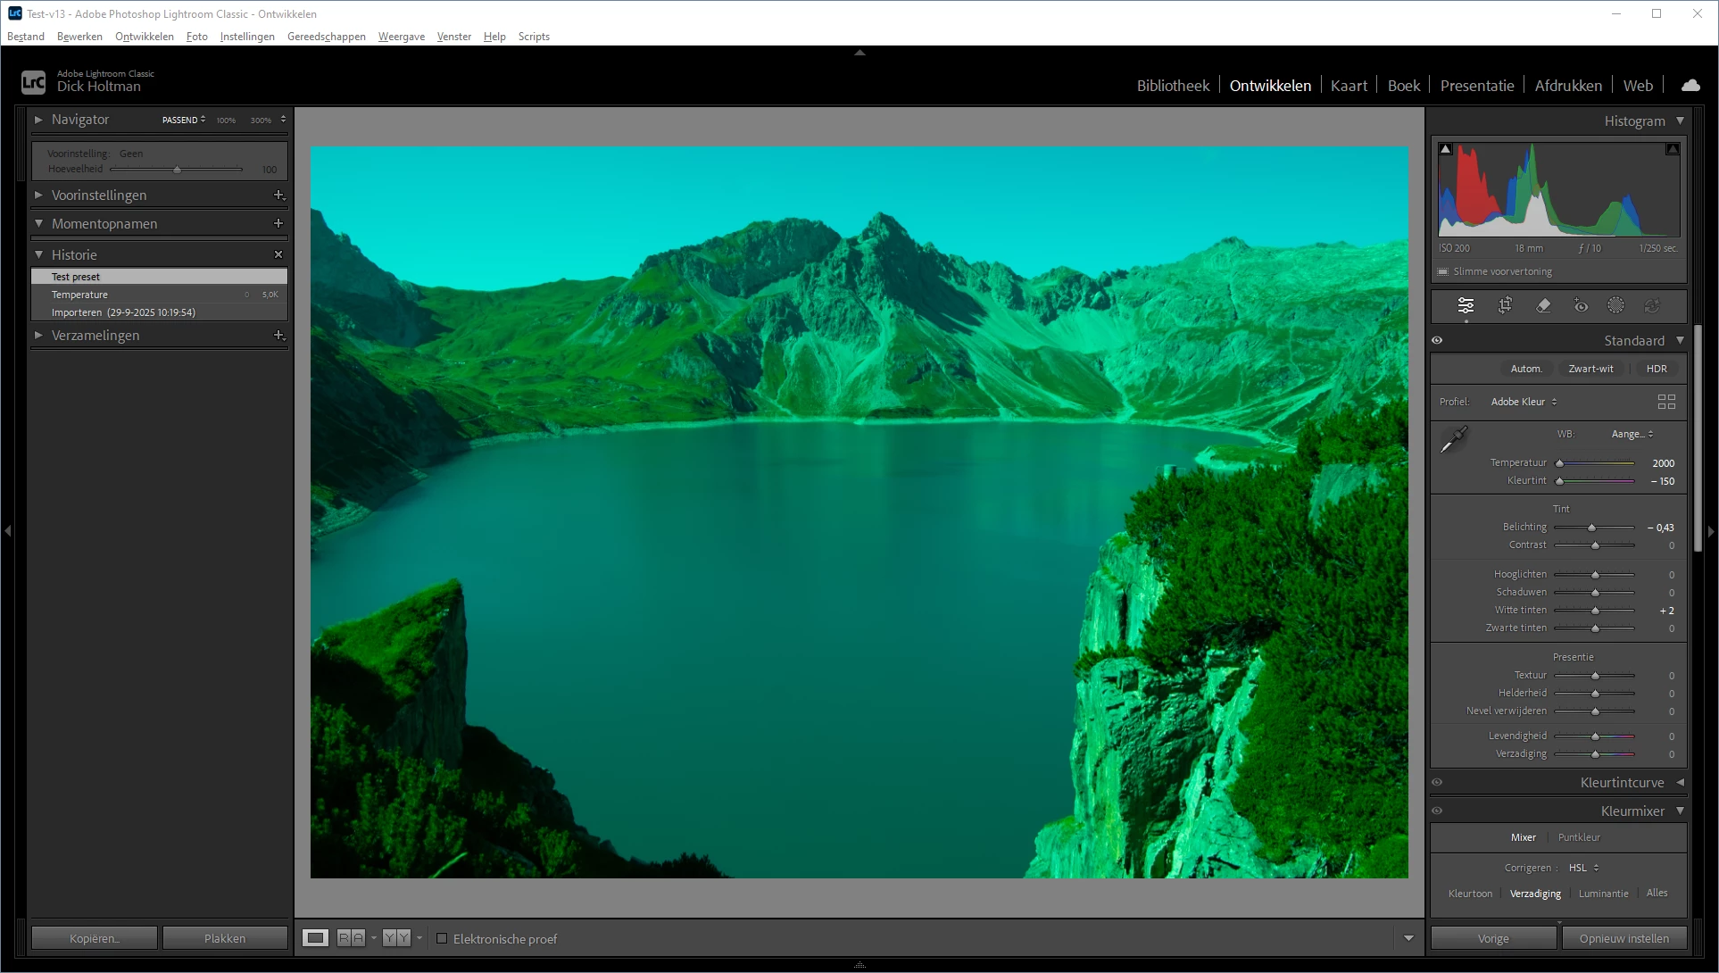The width and height of the screenshot is (1719, 973).
Task: Pick the white balance eyedropper
Action: [1454, 440]
